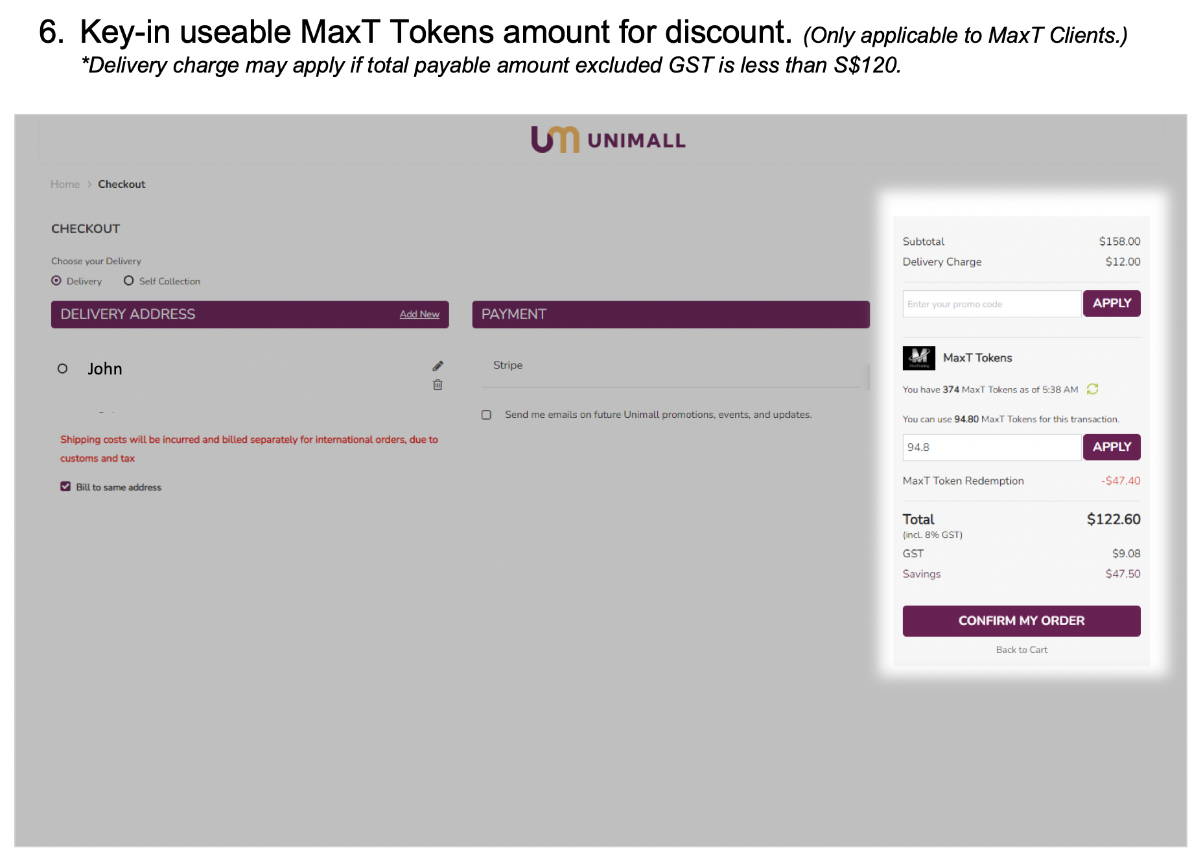Click the breadcrumb chevron after Home
This screenshot has height=859, width=1203.
click(x=89, y=185)
